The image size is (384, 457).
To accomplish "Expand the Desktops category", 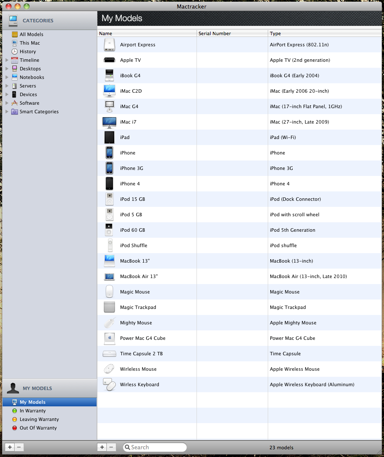I will [7, 69].
